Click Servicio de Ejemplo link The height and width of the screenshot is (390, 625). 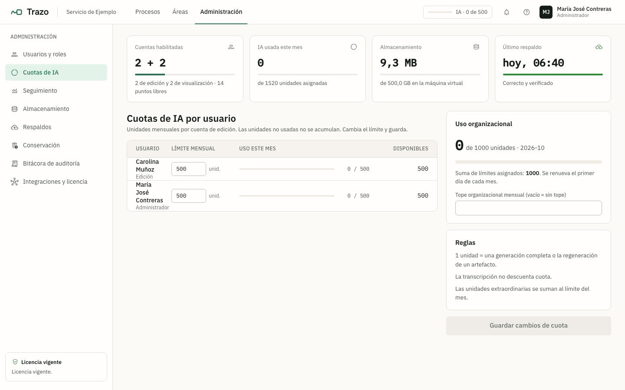tap(91, 12)
